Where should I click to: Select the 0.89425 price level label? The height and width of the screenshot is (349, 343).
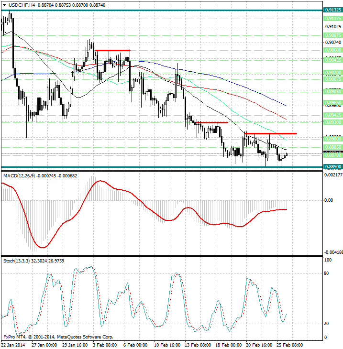pyautogui.click(x=333, y=115)
